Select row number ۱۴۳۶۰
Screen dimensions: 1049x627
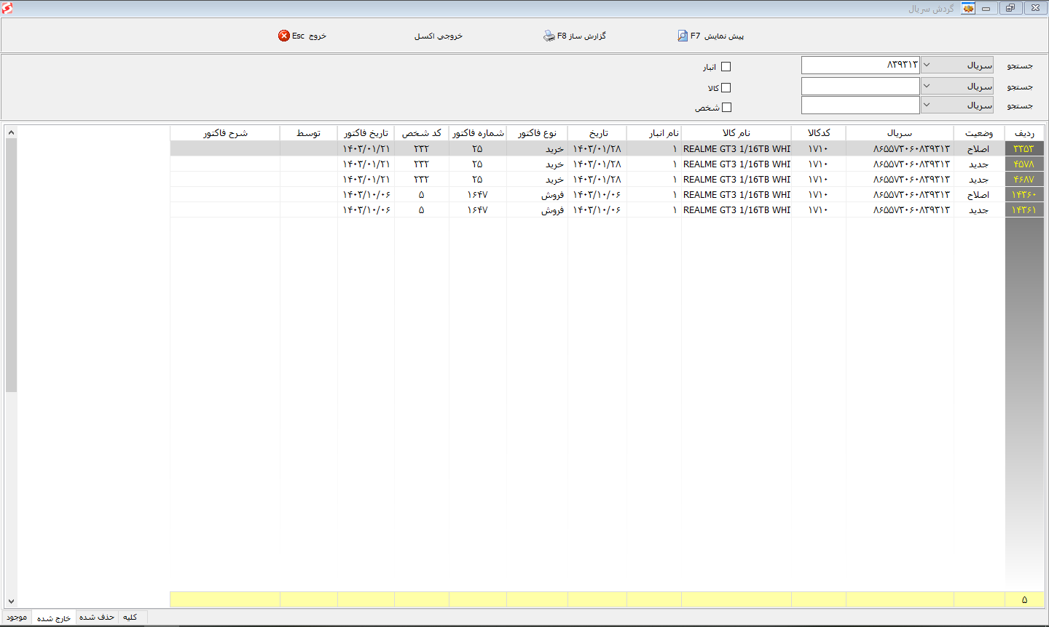1024,194
